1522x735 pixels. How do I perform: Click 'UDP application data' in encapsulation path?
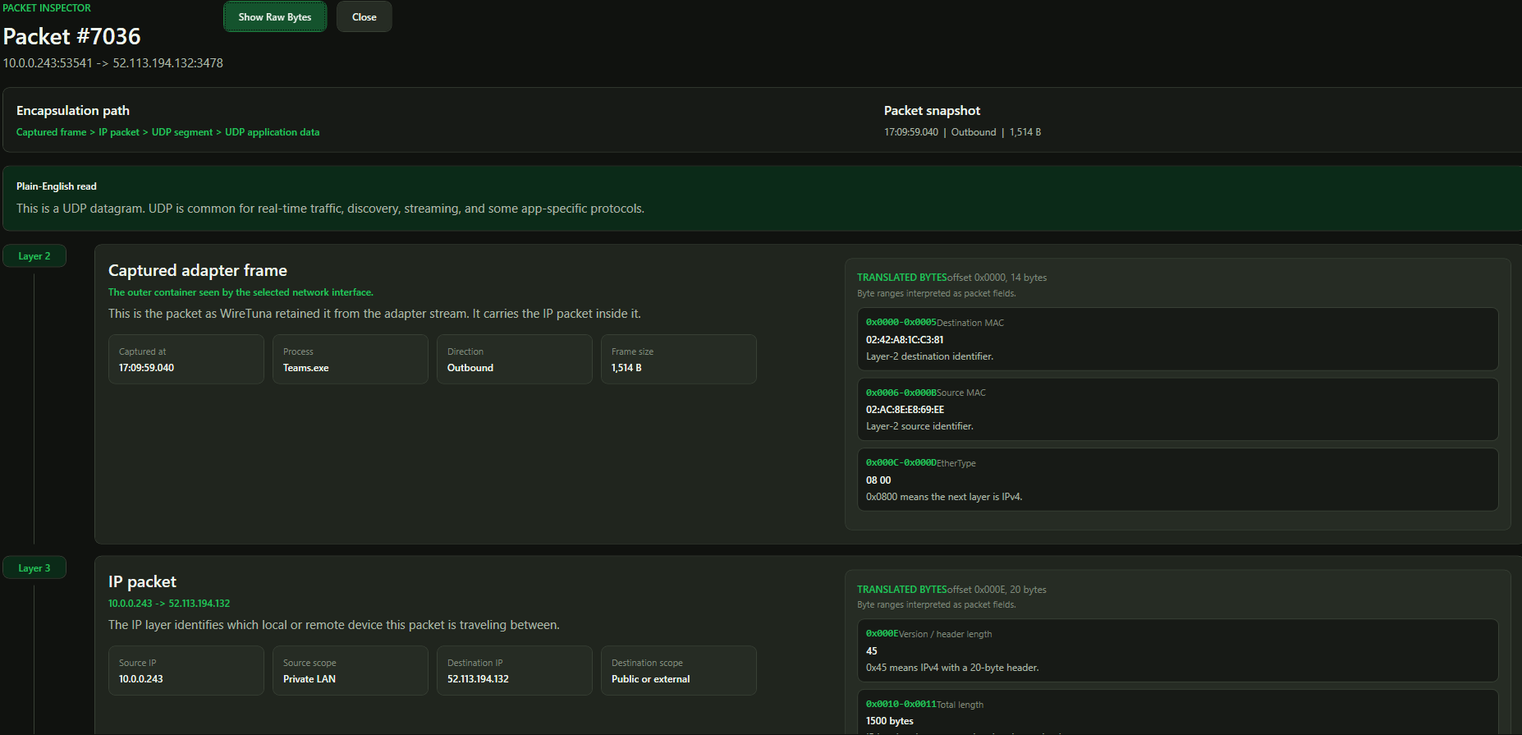point(273,132)
